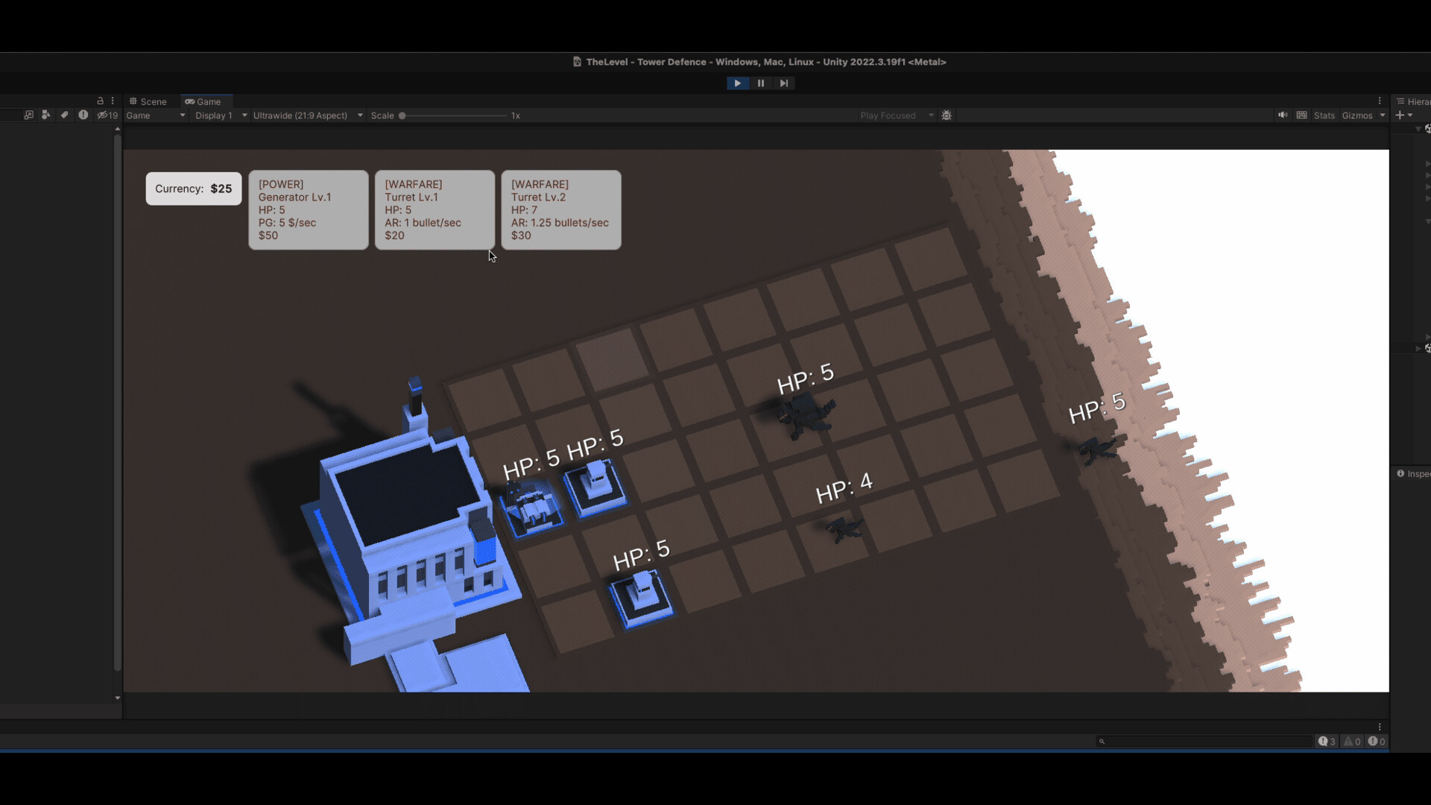This screenshot has height=805, width=1431.
Task: Click the plus dropdown near the Hierarchy panel
Action: click(1404, 115)
